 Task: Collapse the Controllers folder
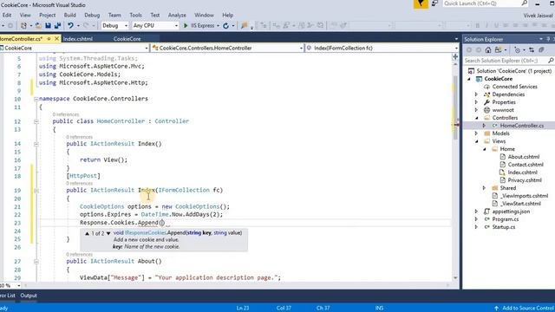click(476, 118)
